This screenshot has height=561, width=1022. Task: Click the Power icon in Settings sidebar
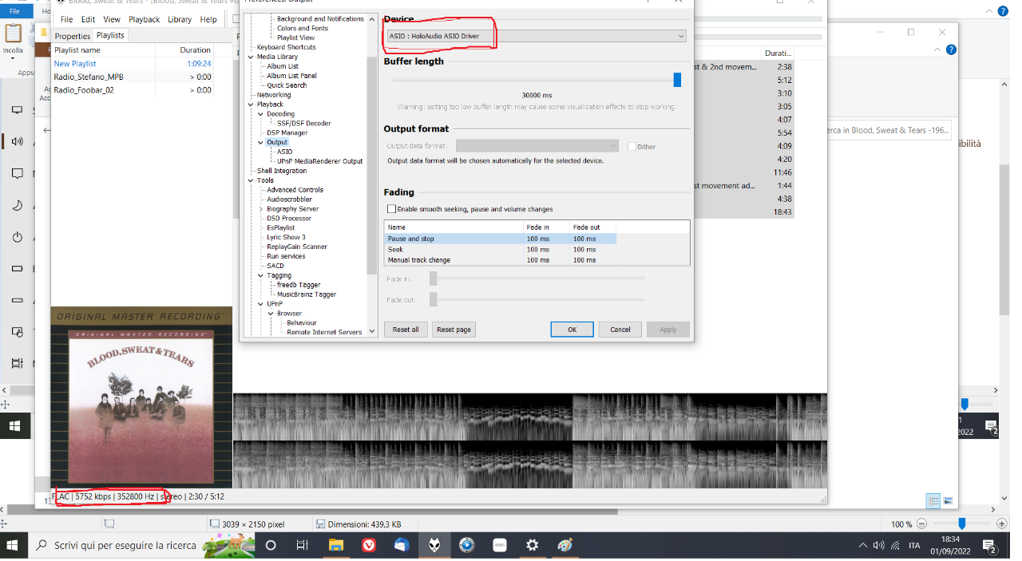(x=17, y=237)
